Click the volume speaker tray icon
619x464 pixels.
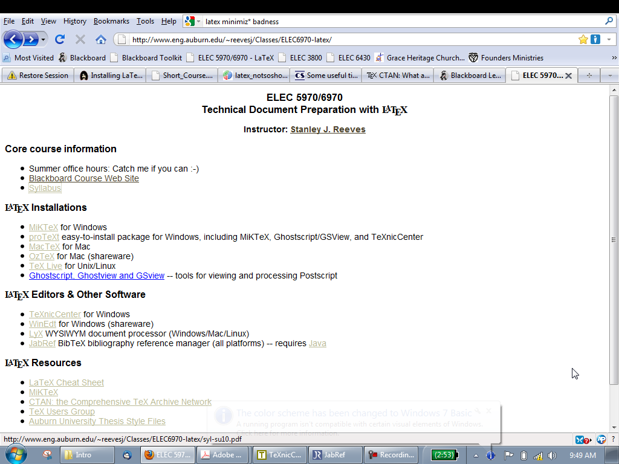552,456
